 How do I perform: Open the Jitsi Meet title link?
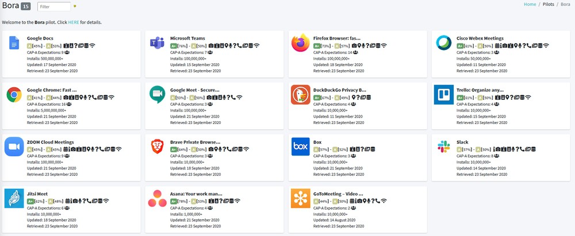pos(37,194)
